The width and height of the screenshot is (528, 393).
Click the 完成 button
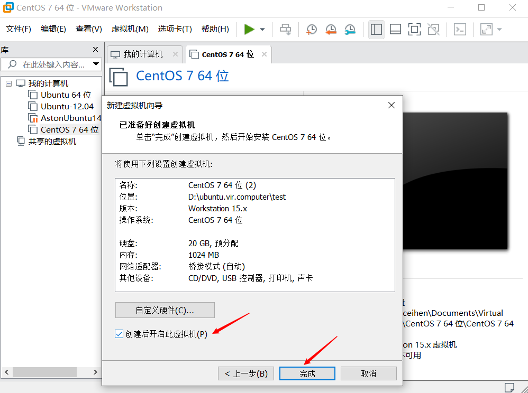307,373
